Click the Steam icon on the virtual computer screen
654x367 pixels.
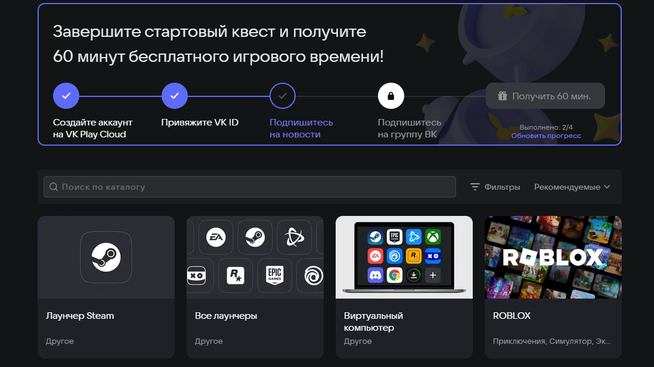pyautogui.click(x=376, y=237)
